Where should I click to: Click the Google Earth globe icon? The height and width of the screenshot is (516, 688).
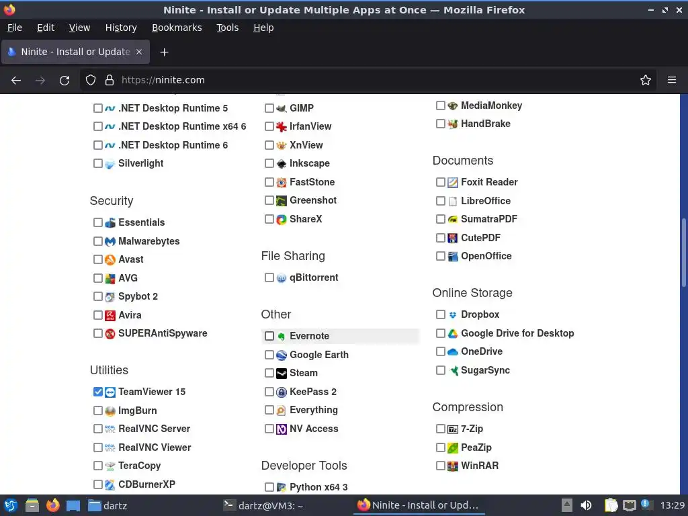(282, 355)
